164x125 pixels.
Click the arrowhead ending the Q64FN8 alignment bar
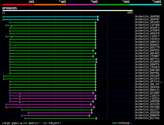[98, 17]
